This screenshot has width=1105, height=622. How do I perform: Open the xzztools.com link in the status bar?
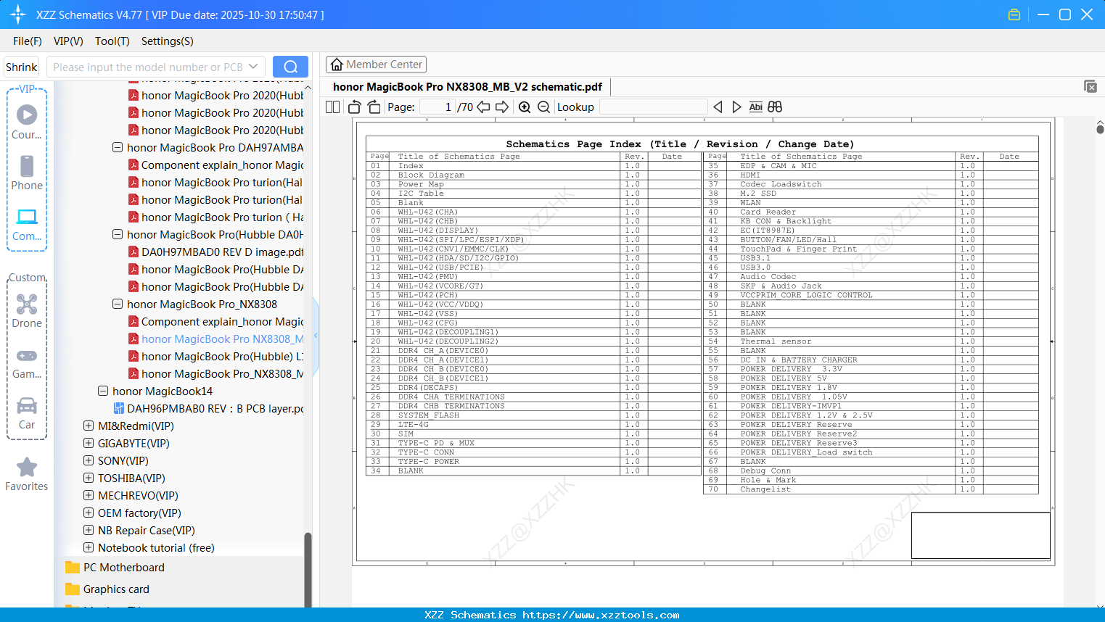point(601,615)
